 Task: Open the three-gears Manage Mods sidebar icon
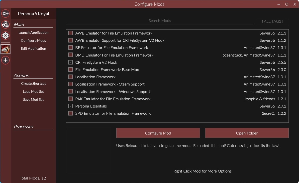point(5,24)
